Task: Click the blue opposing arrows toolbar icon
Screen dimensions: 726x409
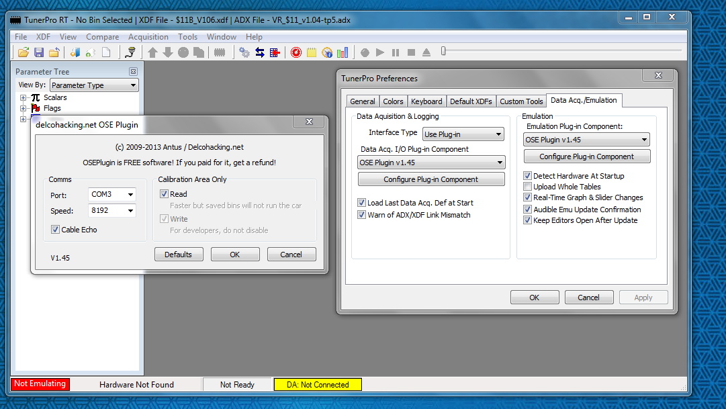Action: point(260,52)
